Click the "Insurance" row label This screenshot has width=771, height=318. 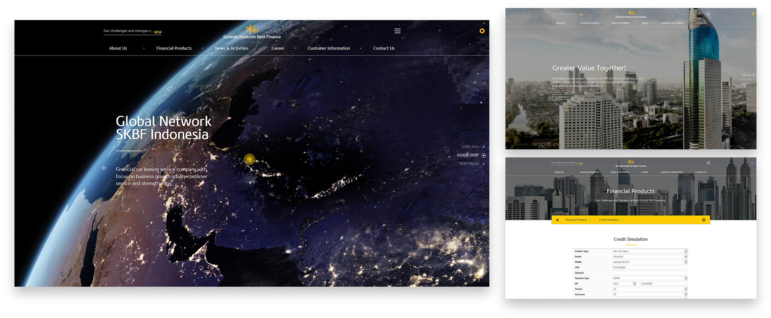pyautogui.click(x=580, y=294)
